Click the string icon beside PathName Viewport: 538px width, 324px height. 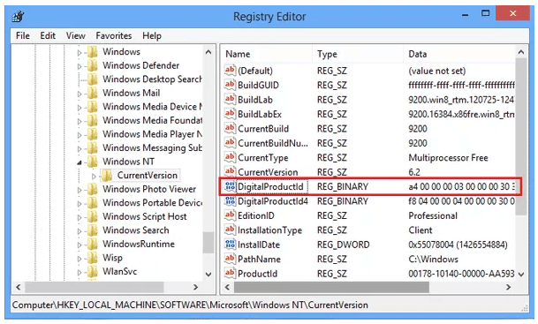[x=230, y=259]
